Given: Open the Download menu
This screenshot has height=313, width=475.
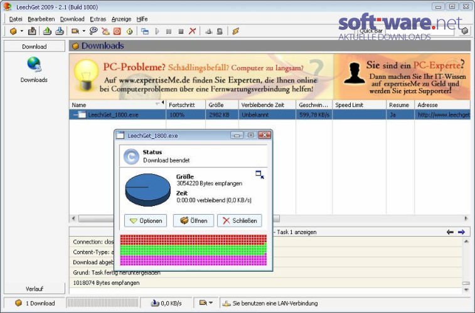Looking at the screenshot, I should [x=72, y=19].
